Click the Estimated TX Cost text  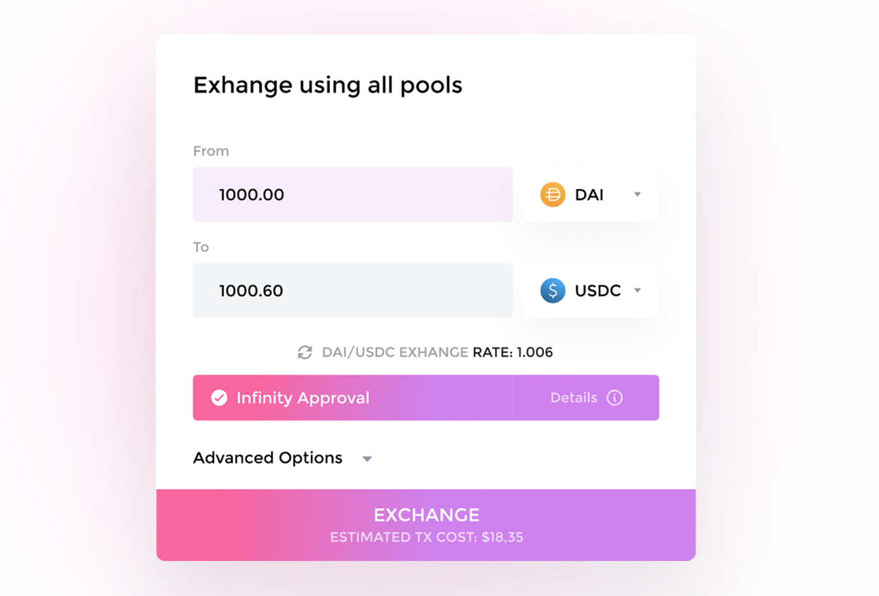coord(426,537)
